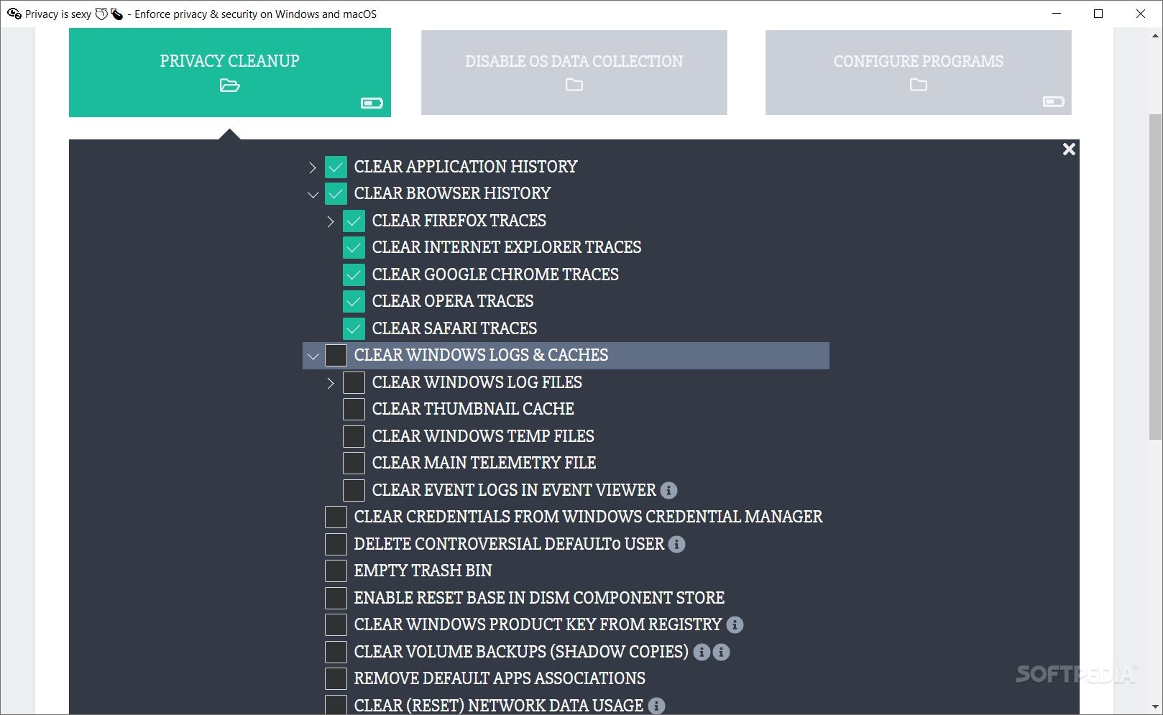This screenshot has width=1163, height=715.
Task: Click the Clear Google Chrome Traces label
Action: point(495,275)
